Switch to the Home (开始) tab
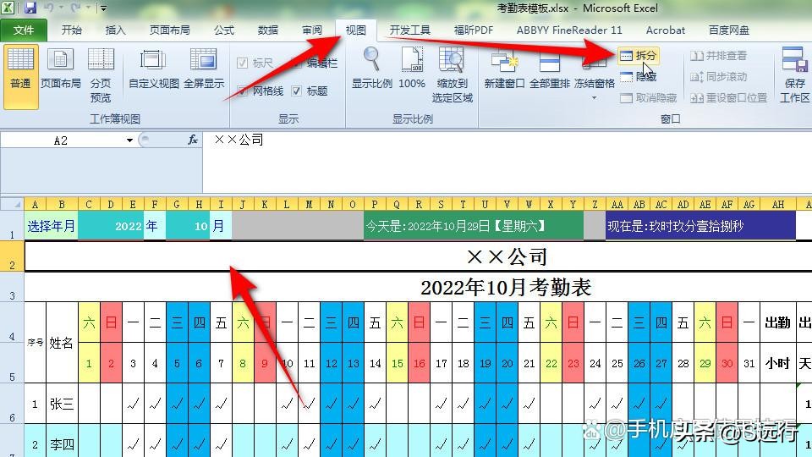Image resolution: width=812 pixels, height=457 pixels. 71,30
